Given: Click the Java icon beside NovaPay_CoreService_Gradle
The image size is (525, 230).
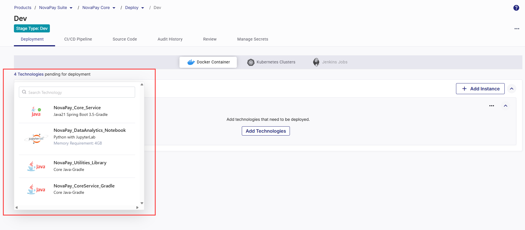Looking at the screenshot, I should [36, 189].
